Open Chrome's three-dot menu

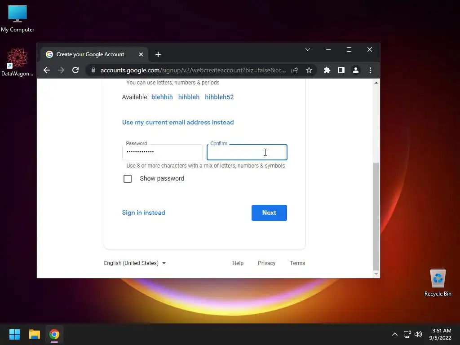click(370, 70)
